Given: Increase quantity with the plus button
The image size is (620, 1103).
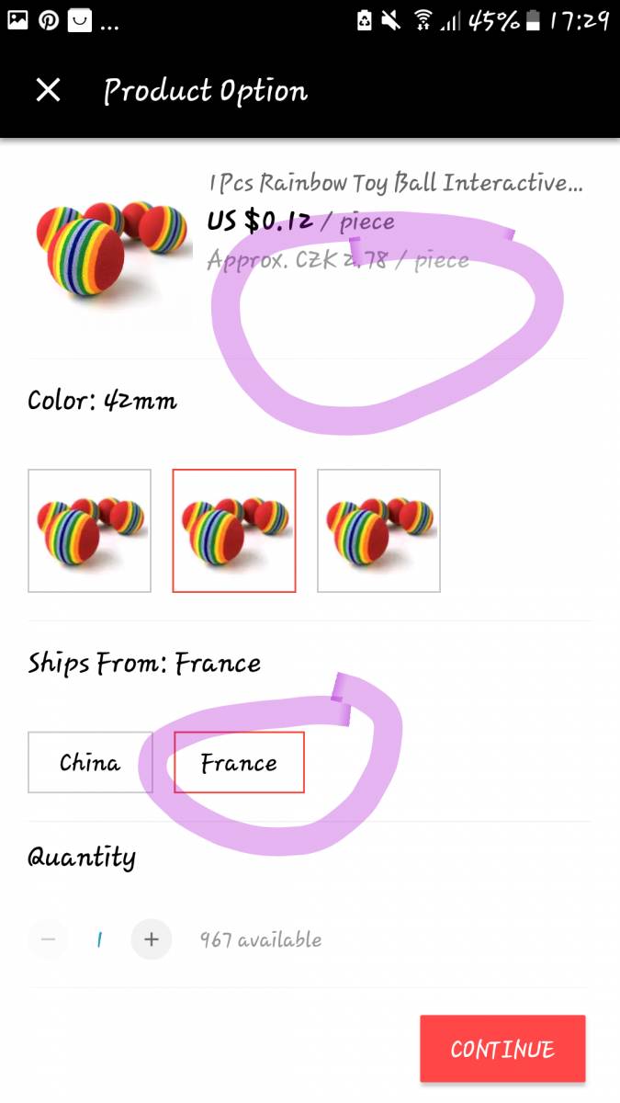Looking at the screenshot, I should click(x=152, y=939).
